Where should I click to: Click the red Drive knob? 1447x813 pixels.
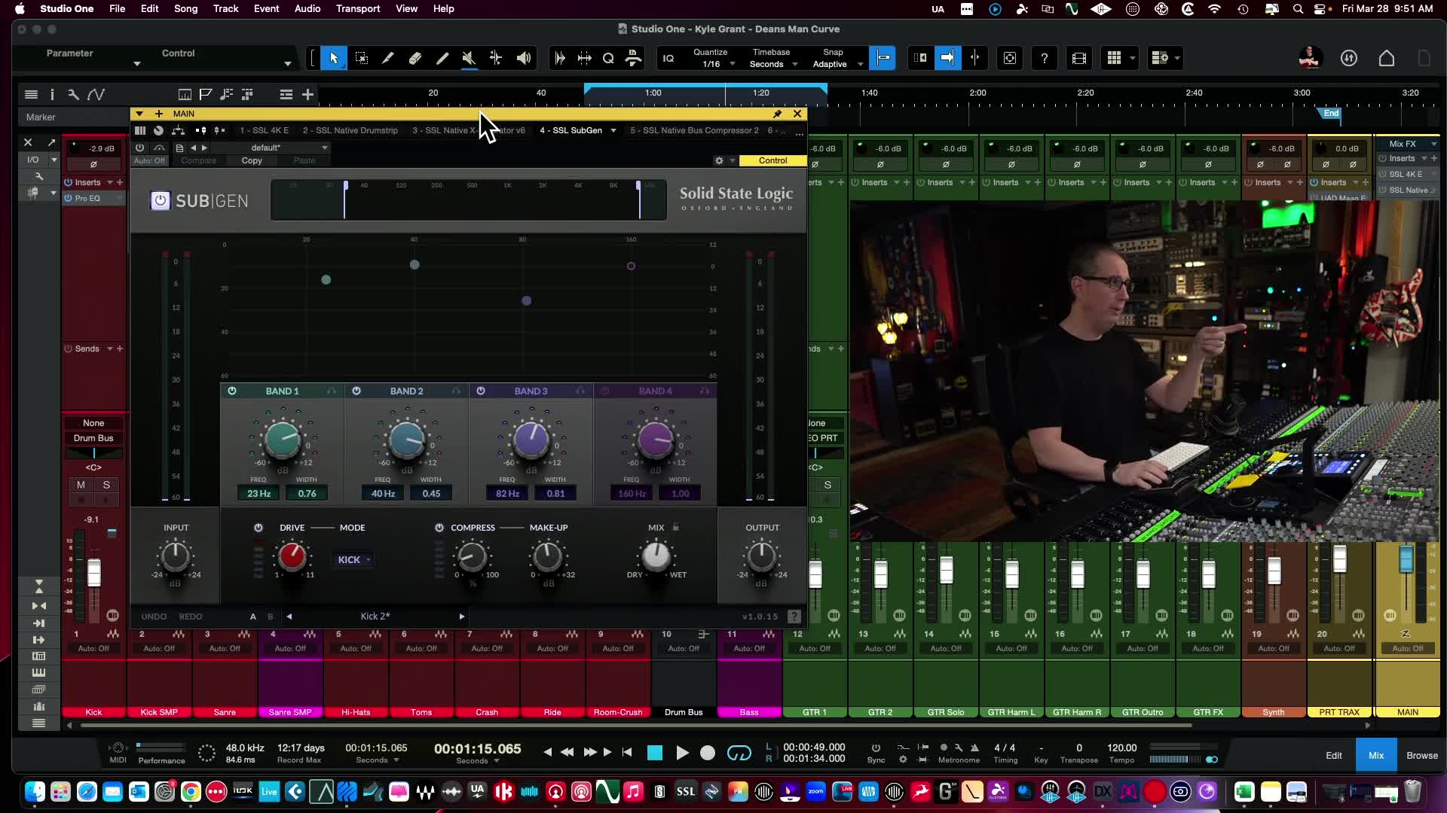pos(292,556)
